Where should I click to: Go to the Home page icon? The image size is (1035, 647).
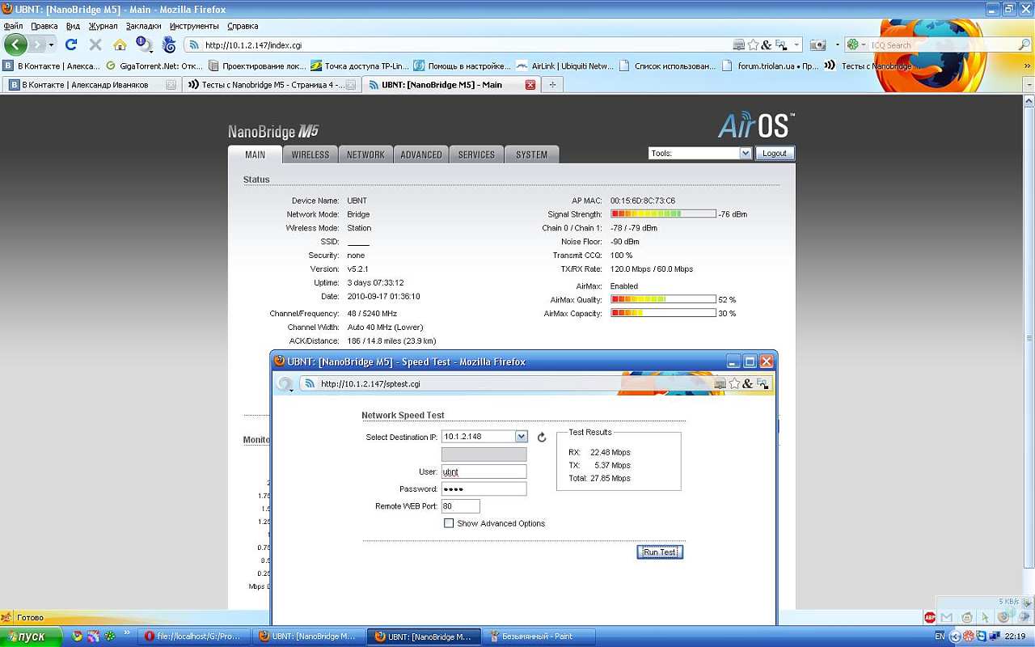[x=120, y=44]
